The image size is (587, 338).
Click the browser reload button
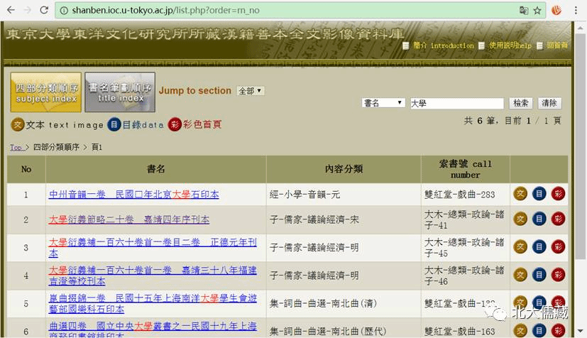(x=44, y=11)
